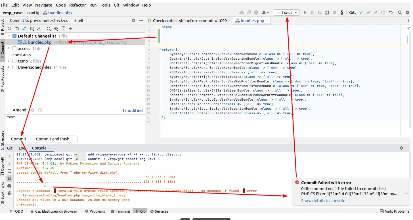
Task: Close the bundles.php editor tab
Action: tap(267, 21)
